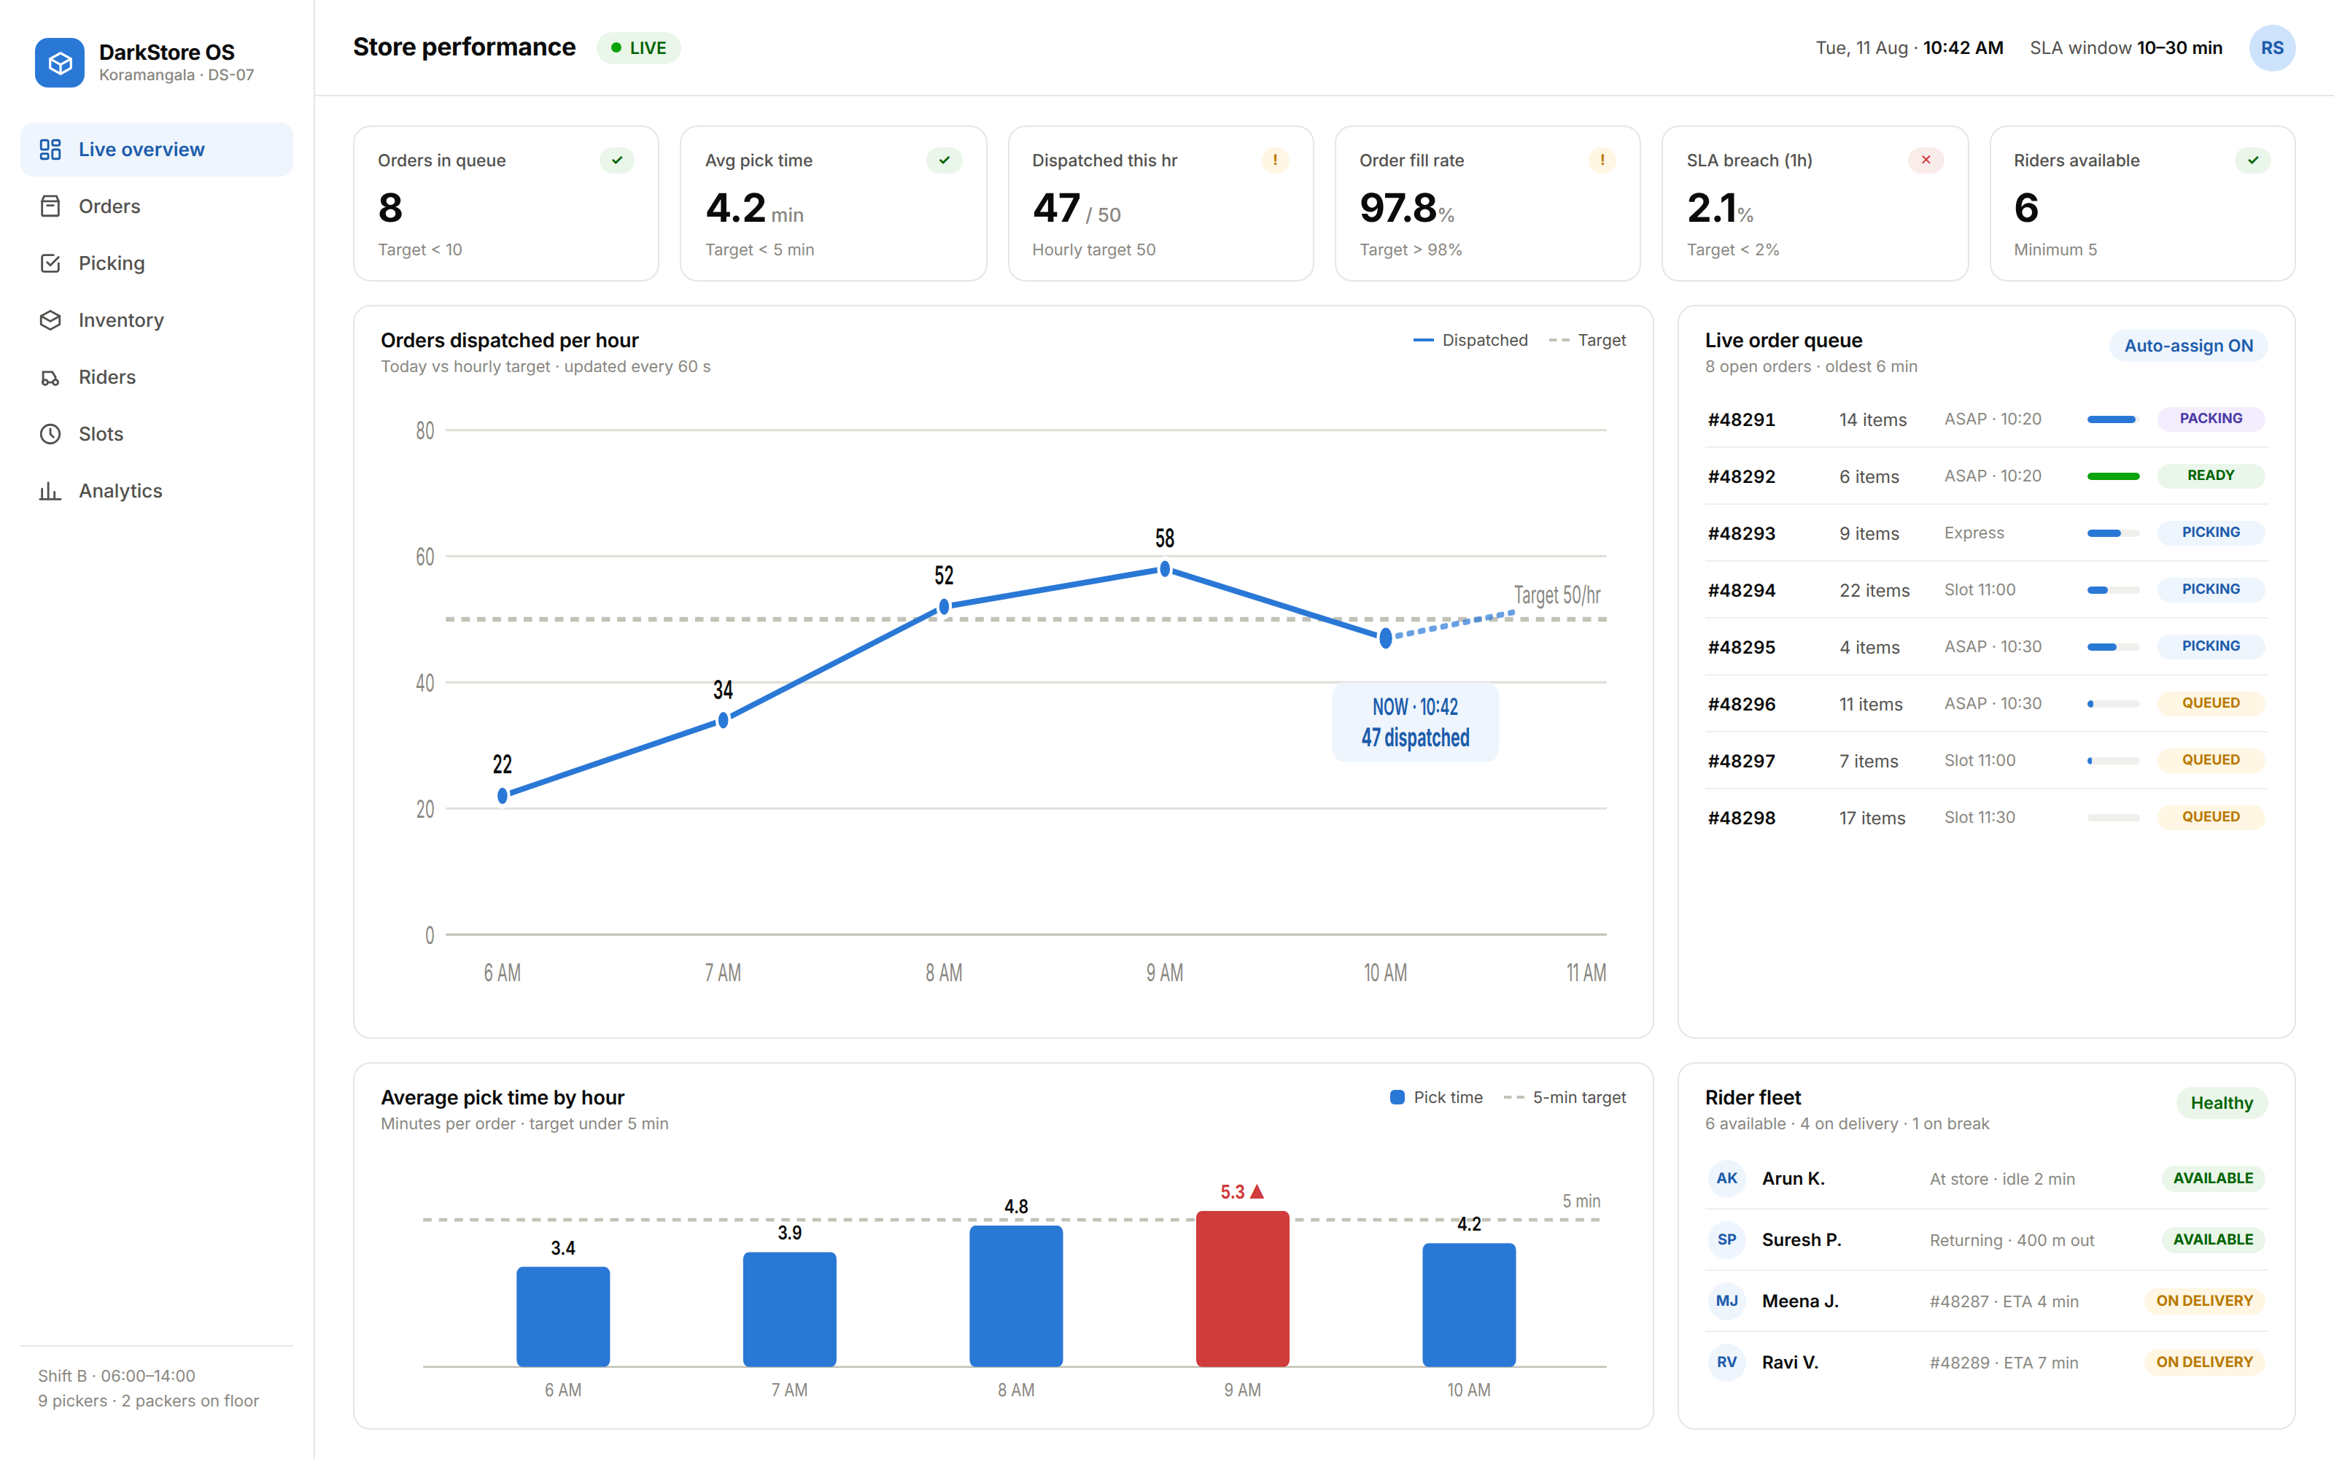This screenshot has width=2334, height=1459.
Task: Click ON DELIVERY badge for Meena J.
Action: [x=2203, y=1301]
